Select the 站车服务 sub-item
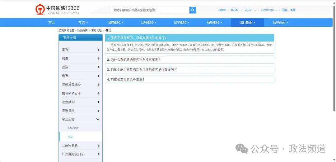 tap(73, 128)
